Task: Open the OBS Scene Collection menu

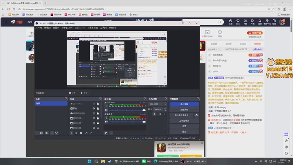Action: tap(93, 28)
